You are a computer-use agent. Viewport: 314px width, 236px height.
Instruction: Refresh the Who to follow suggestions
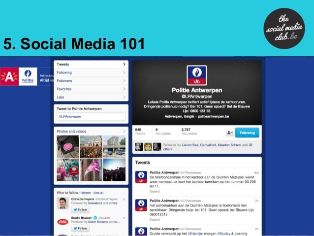pos(86,193)
